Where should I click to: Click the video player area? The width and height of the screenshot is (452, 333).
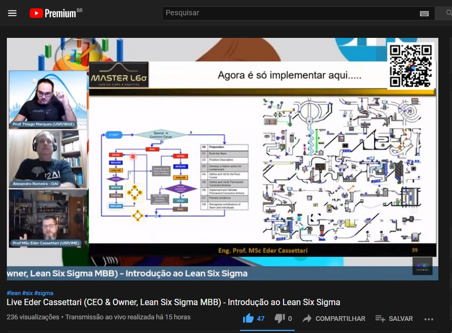pos(223,159)
